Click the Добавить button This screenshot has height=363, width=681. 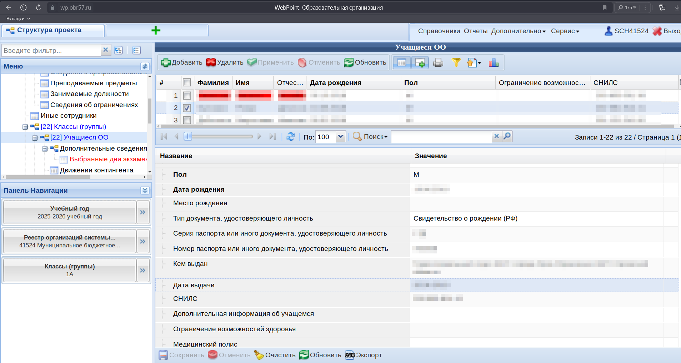(x=182, y=62)
